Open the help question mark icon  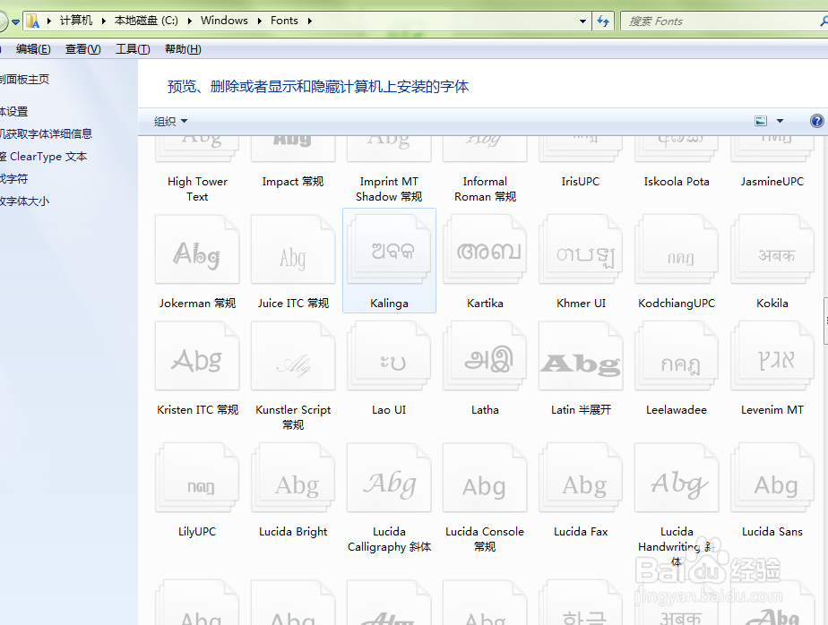(x=816, y=121)
